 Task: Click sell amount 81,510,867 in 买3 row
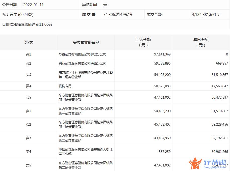(220, 75)
